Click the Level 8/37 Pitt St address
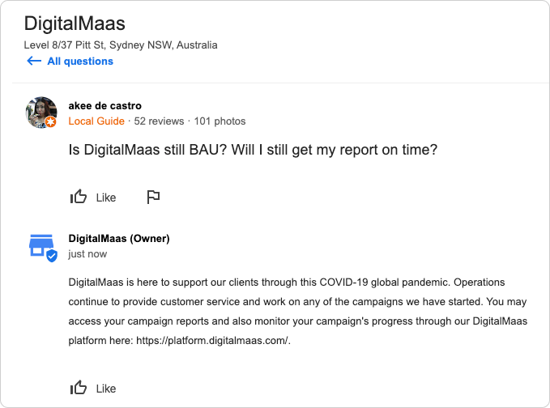Viewport: 550px width, 408px height. tap(121, 45)
